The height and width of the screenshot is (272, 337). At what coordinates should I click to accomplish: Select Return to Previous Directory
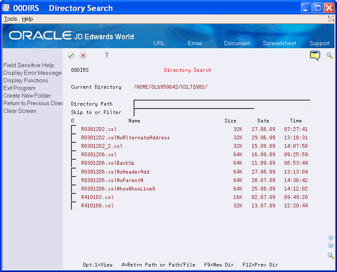[x=33, y=103]
